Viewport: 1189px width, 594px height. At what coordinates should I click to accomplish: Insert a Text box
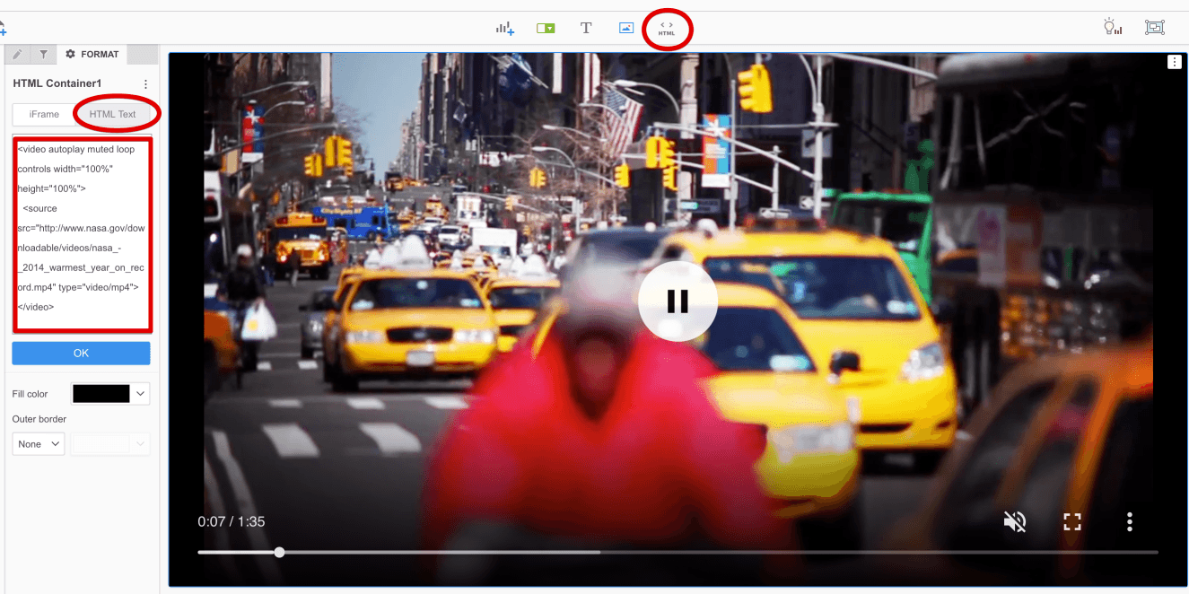pos(586,28)
